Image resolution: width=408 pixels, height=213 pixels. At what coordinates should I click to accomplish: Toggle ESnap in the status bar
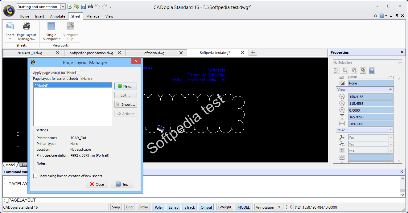[173, 207]
